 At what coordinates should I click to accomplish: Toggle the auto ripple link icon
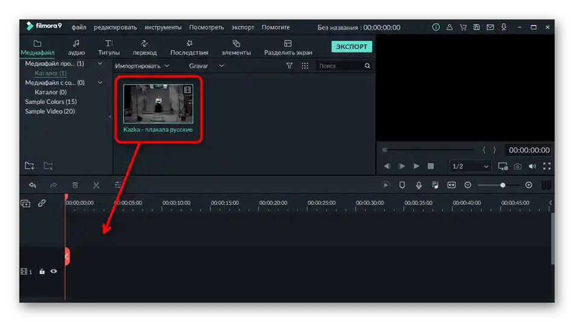point(42,203)
